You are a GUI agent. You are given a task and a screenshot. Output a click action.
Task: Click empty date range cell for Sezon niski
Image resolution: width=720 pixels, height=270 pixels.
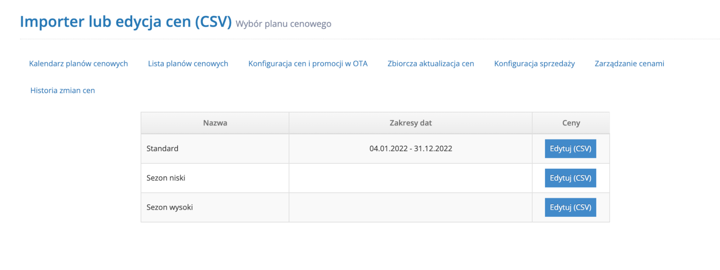tap(410, 178)
